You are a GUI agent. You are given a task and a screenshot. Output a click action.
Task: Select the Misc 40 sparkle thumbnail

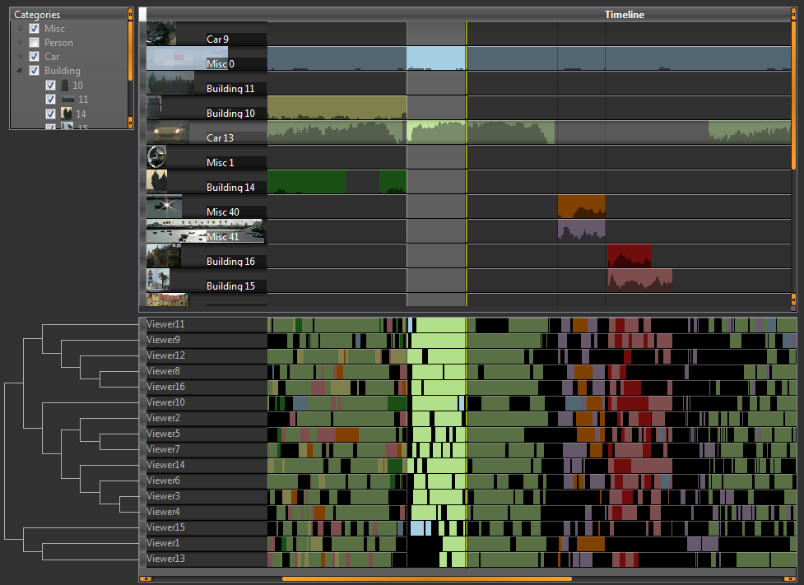(x=164, y=206)
